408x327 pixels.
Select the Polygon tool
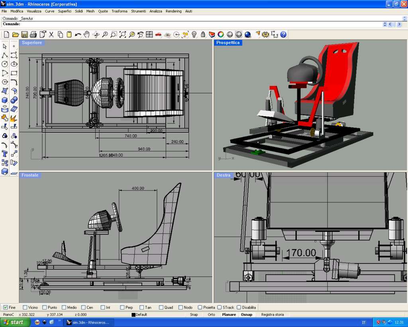5,82
